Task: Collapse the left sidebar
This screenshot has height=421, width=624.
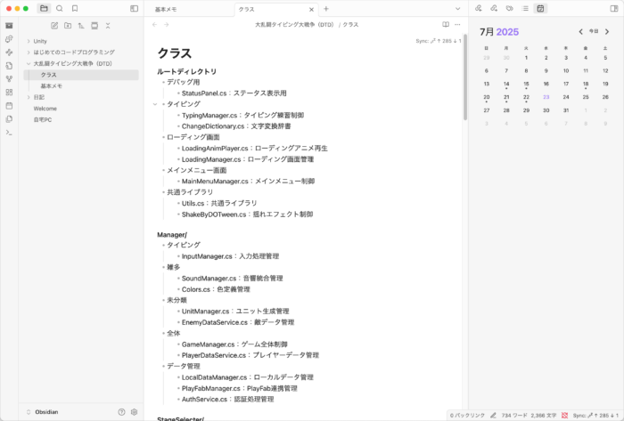Action: tap(134, 8)
